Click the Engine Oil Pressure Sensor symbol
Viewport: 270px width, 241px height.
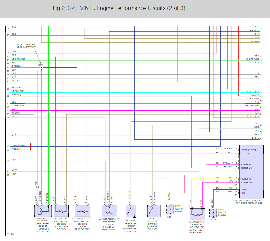131,211
